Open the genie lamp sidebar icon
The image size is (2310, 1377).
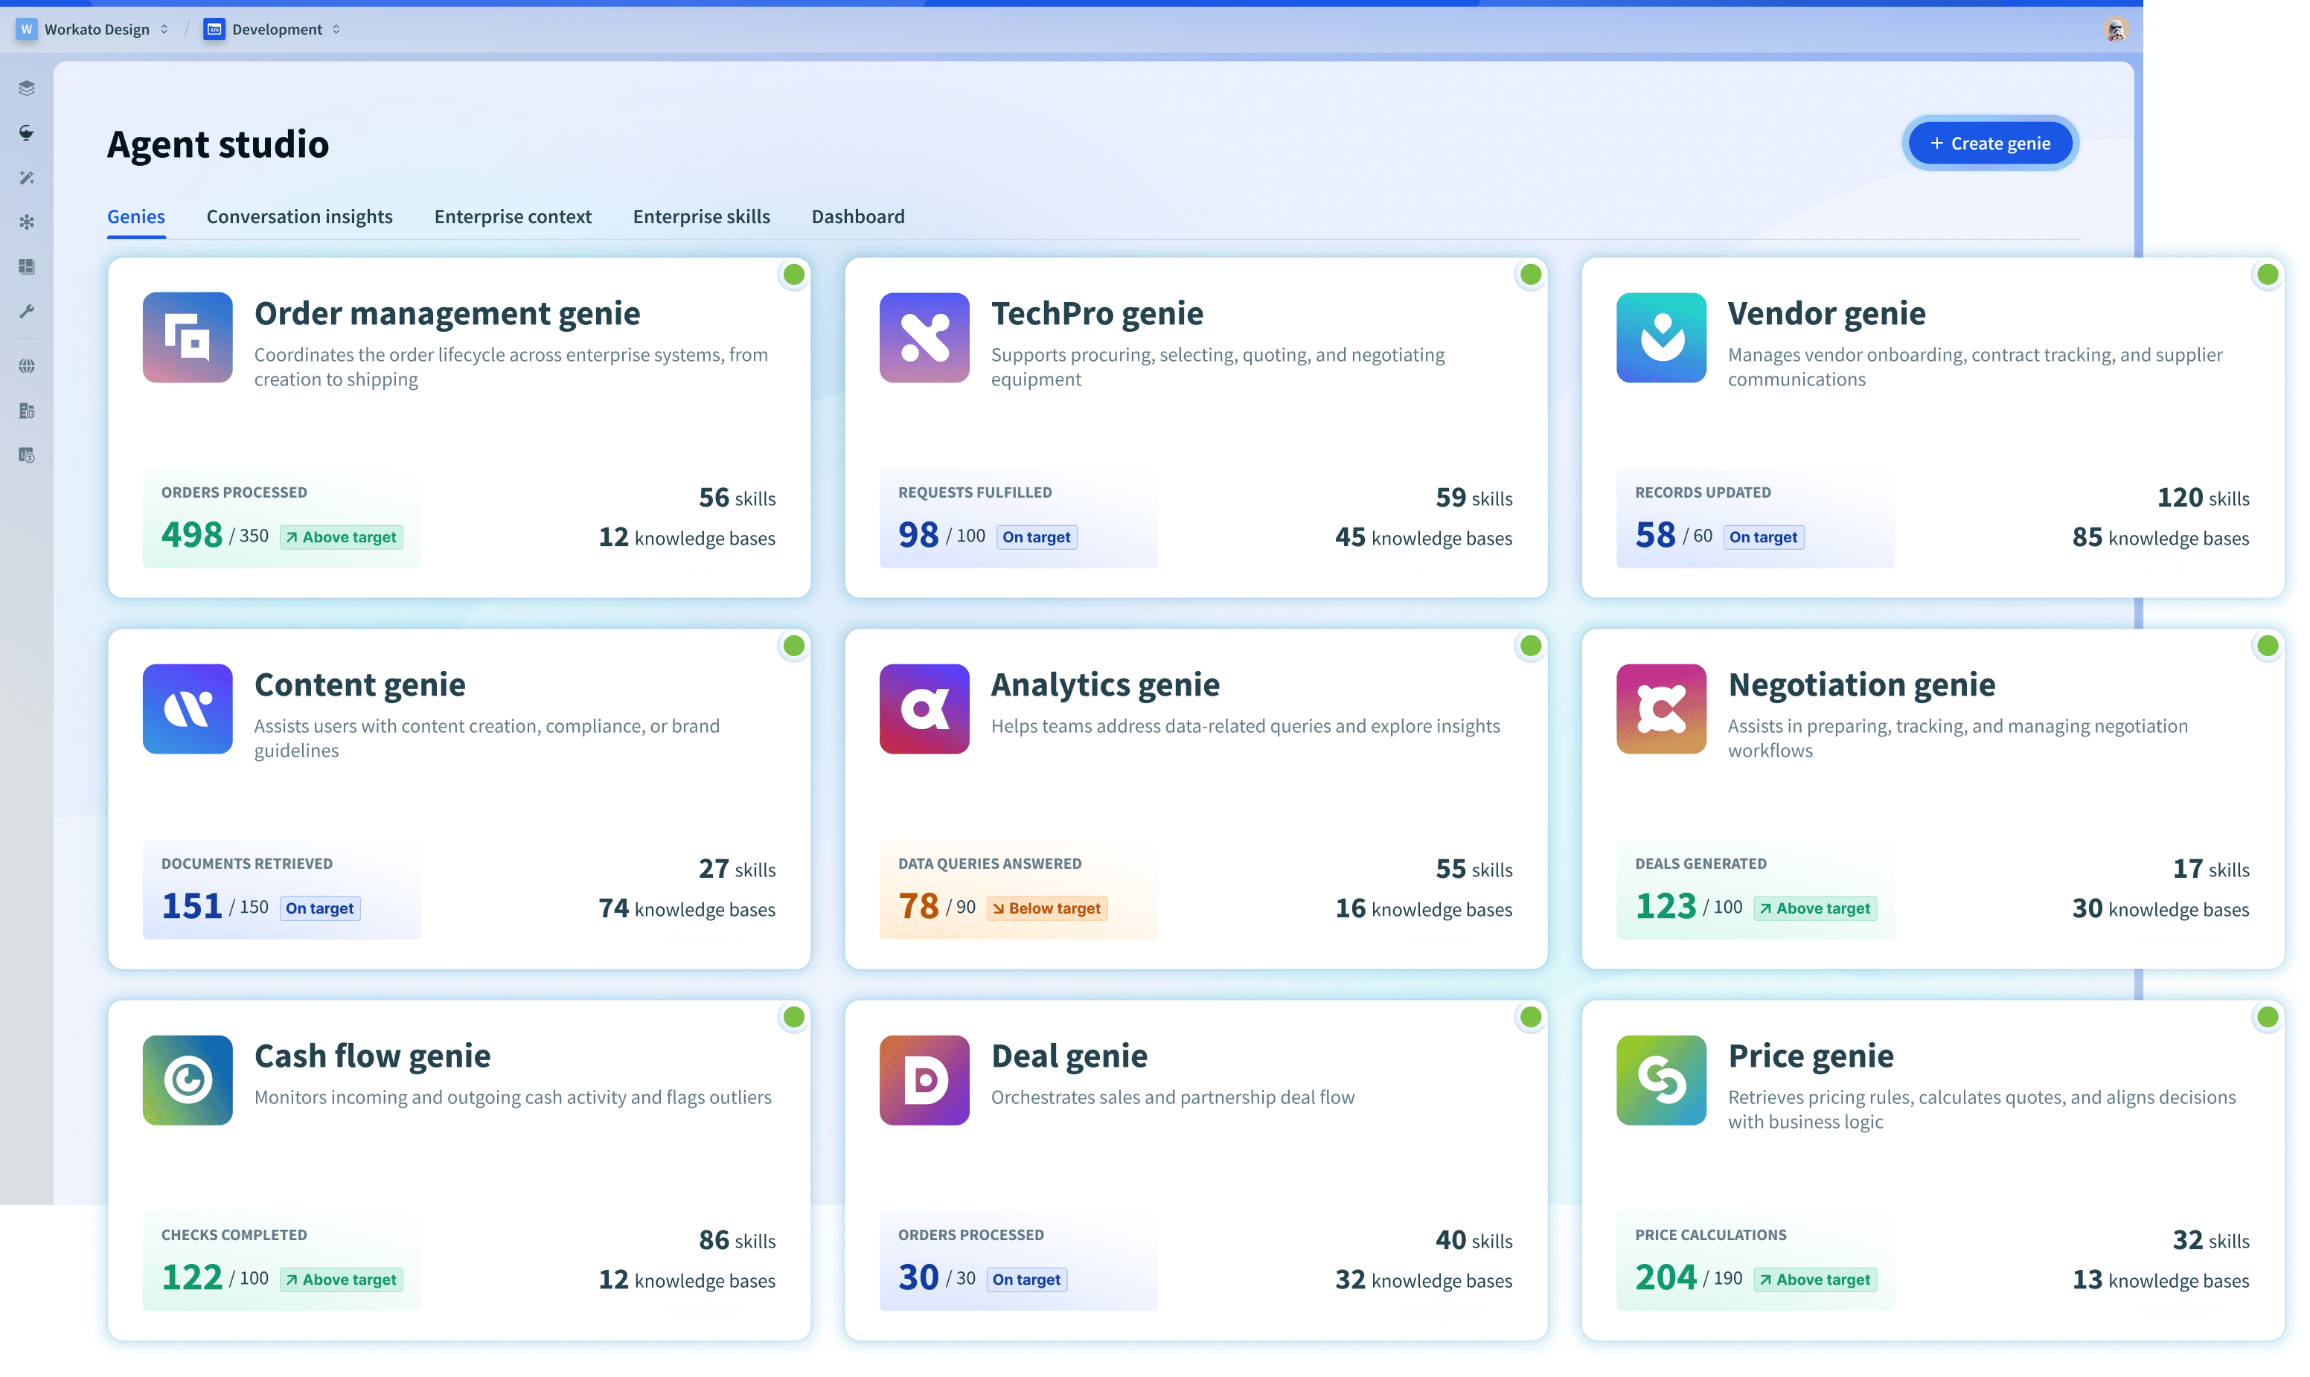coord(27,132)
